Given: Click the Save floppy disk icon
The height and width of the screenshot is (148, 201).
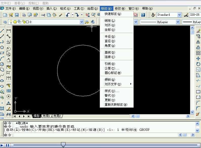Looking at the screenshot, I should pyautogui.click(x=17, y=15).
